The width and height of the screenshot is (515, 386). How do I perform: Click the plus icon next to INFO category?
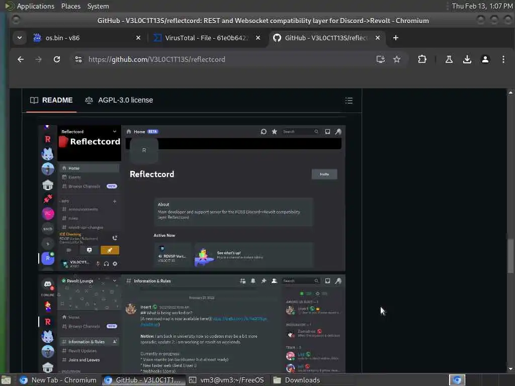pos(115,201)
